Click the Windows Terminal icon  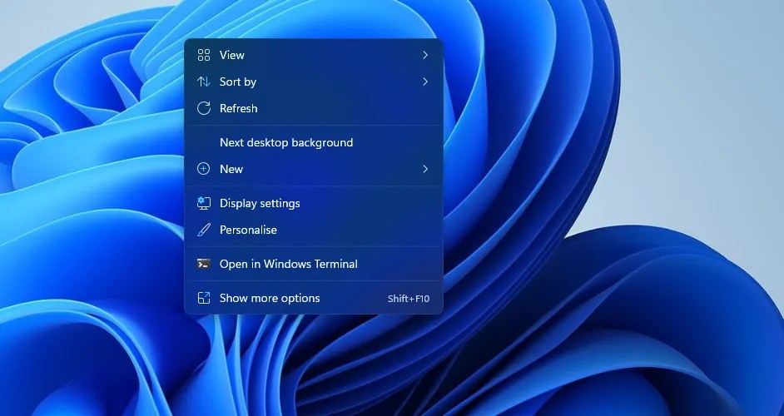click(204, 264)
